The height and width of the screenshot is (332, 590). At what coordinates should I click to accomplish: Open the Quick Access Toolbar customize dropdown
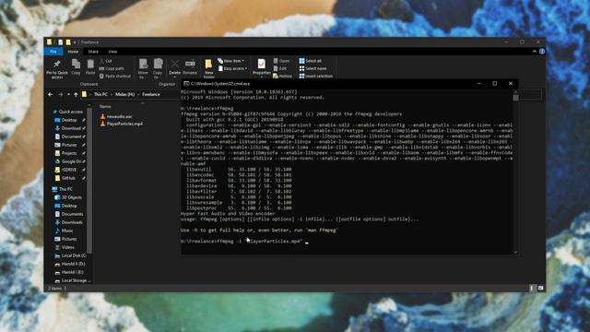pyautogui.click(x=75, y=42)
